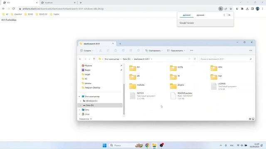
Task: Open a new Chrome tab
Action: click(81, 3)
